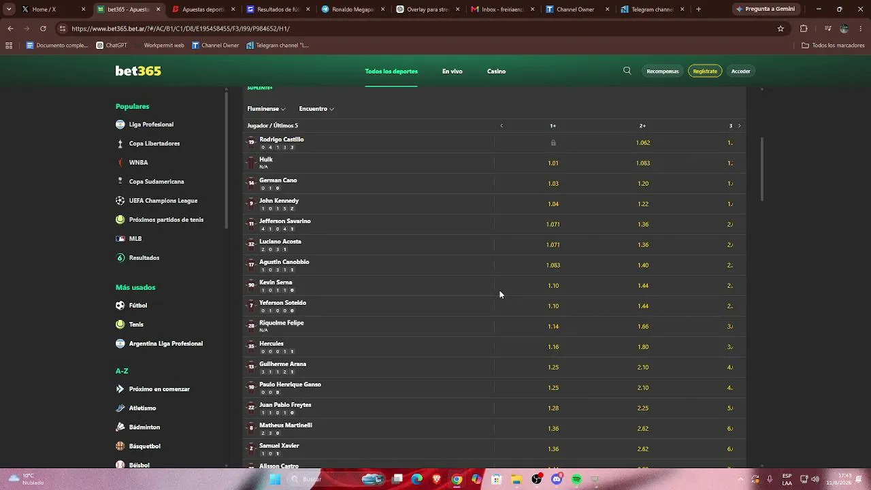Open Windows Start menu
871x490 pixels.
click(x=275, y=479)
